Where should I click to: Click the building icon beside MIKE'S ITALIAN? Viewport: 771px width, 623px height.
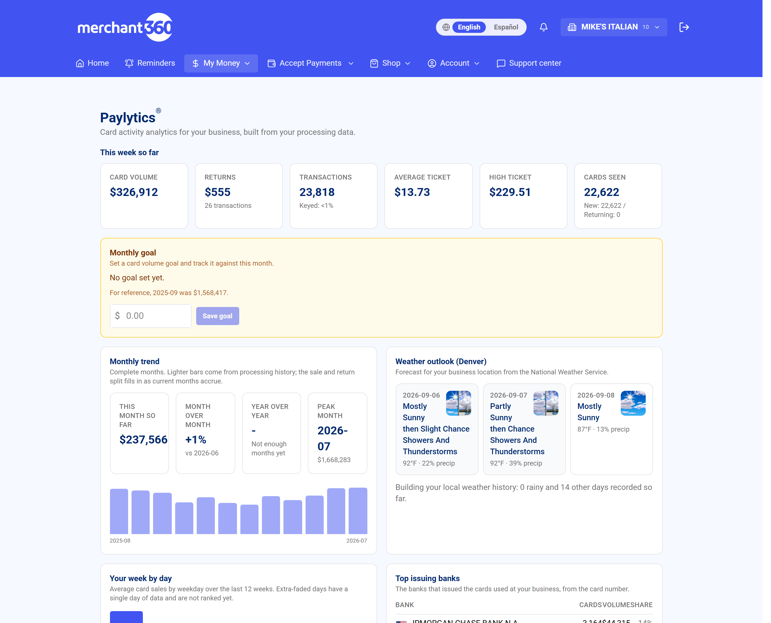(x=572, y=27)
